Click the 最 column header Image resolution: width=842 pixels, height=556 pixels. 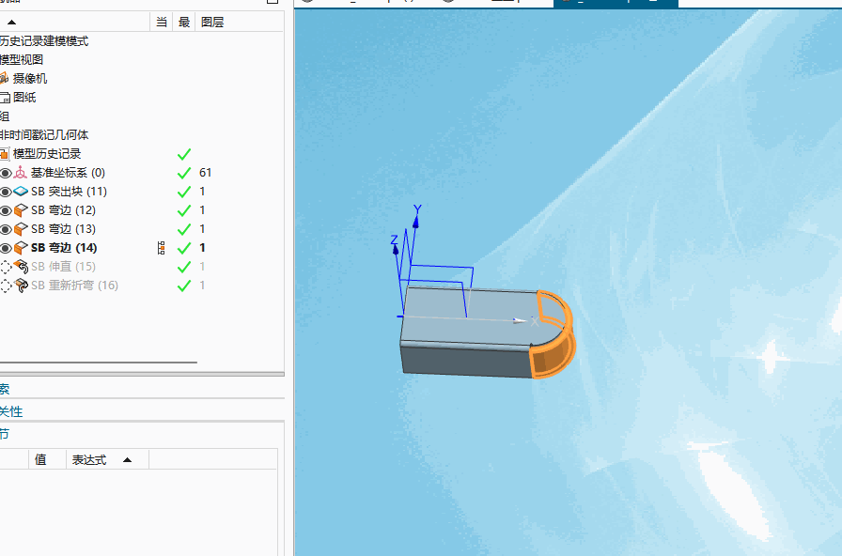183,22
